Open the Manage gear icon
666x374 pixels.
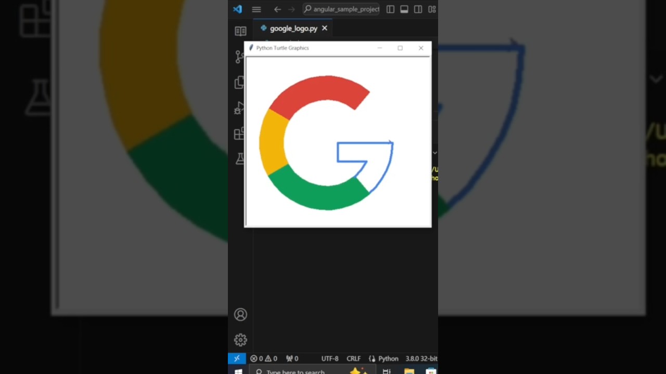[240, 340]
